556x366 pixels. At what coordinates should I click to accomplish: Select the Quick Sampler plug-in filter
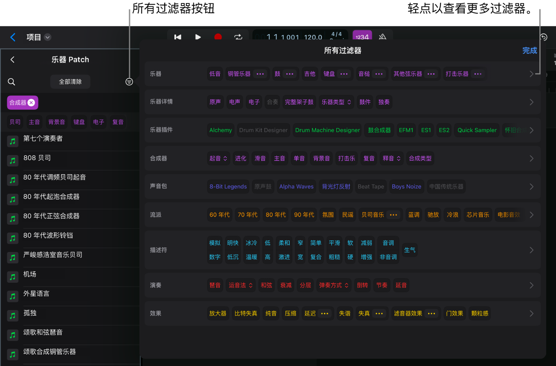pyautogui.click(x=477, y=130)
